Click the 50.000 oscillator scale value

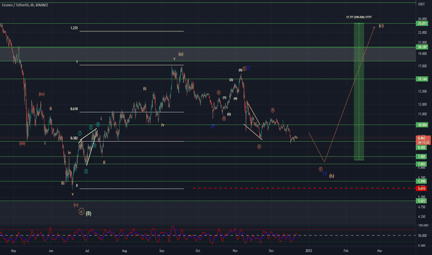click(422, 236)
